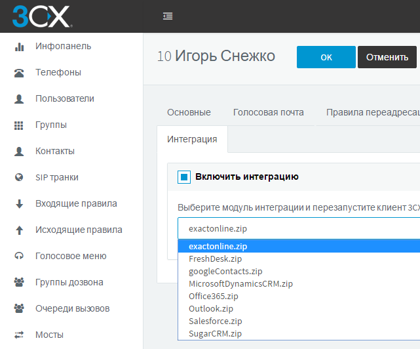Open Пользователи section
The height and width of the screenshot is (349, 420).
(65, 98)
